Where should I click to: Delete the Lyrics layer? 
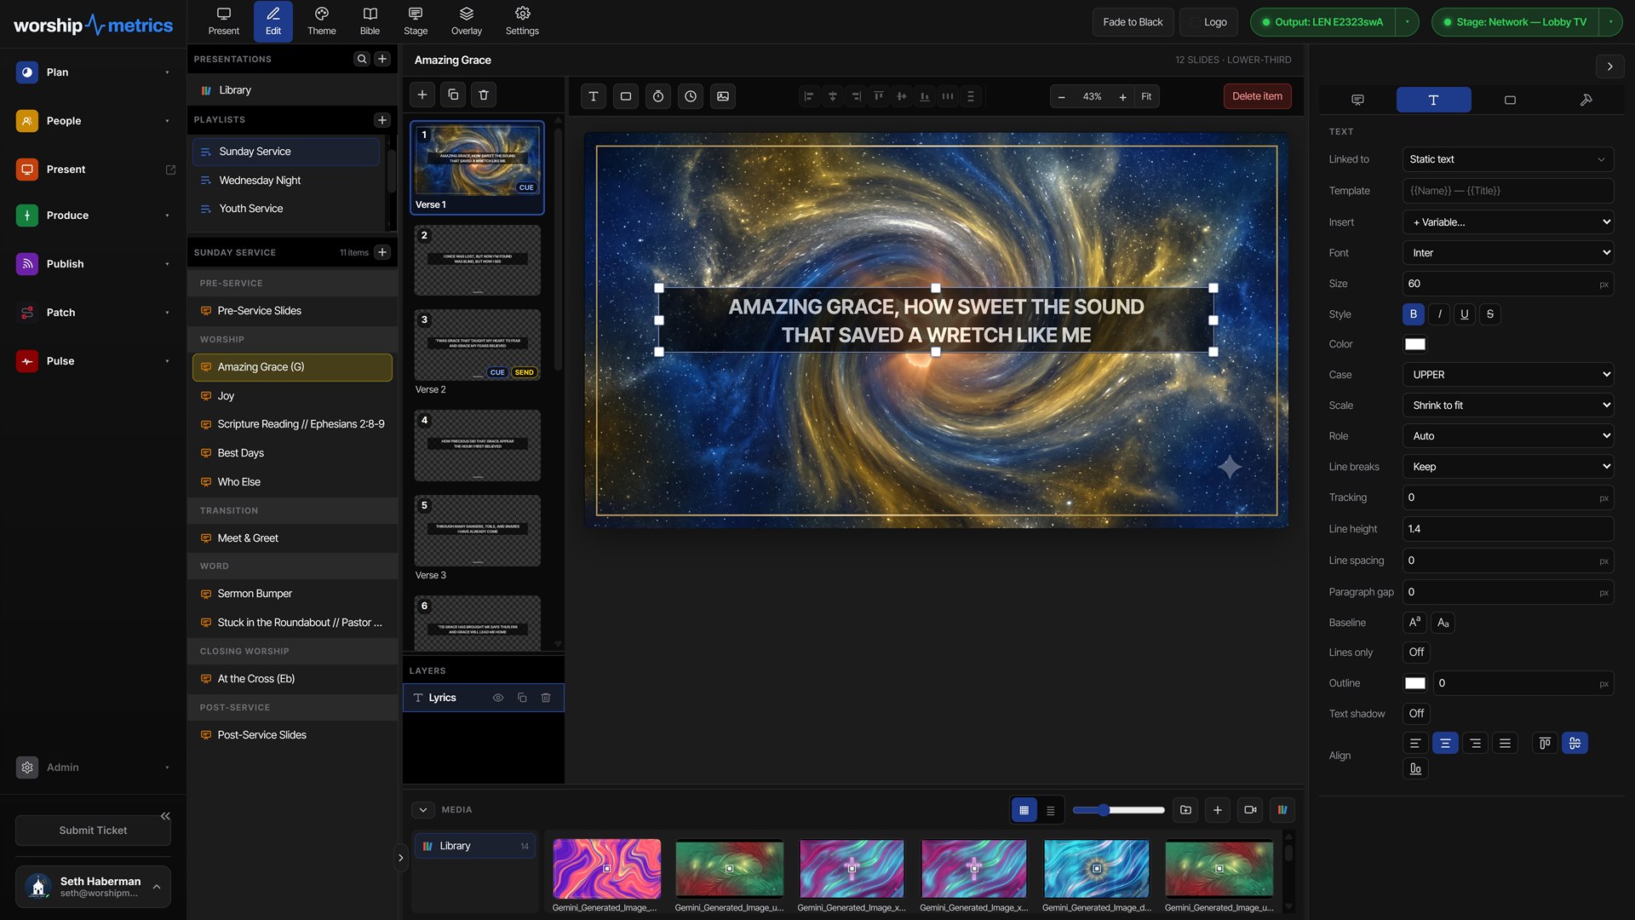[x=546, y=698]
